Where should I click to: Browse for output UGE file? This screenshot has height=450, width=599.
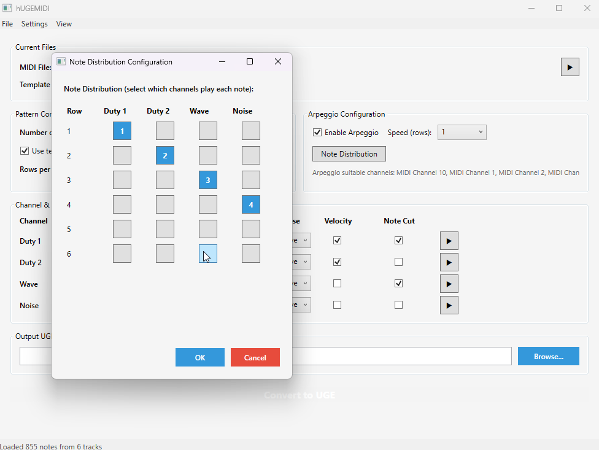[x=549, y=357]
